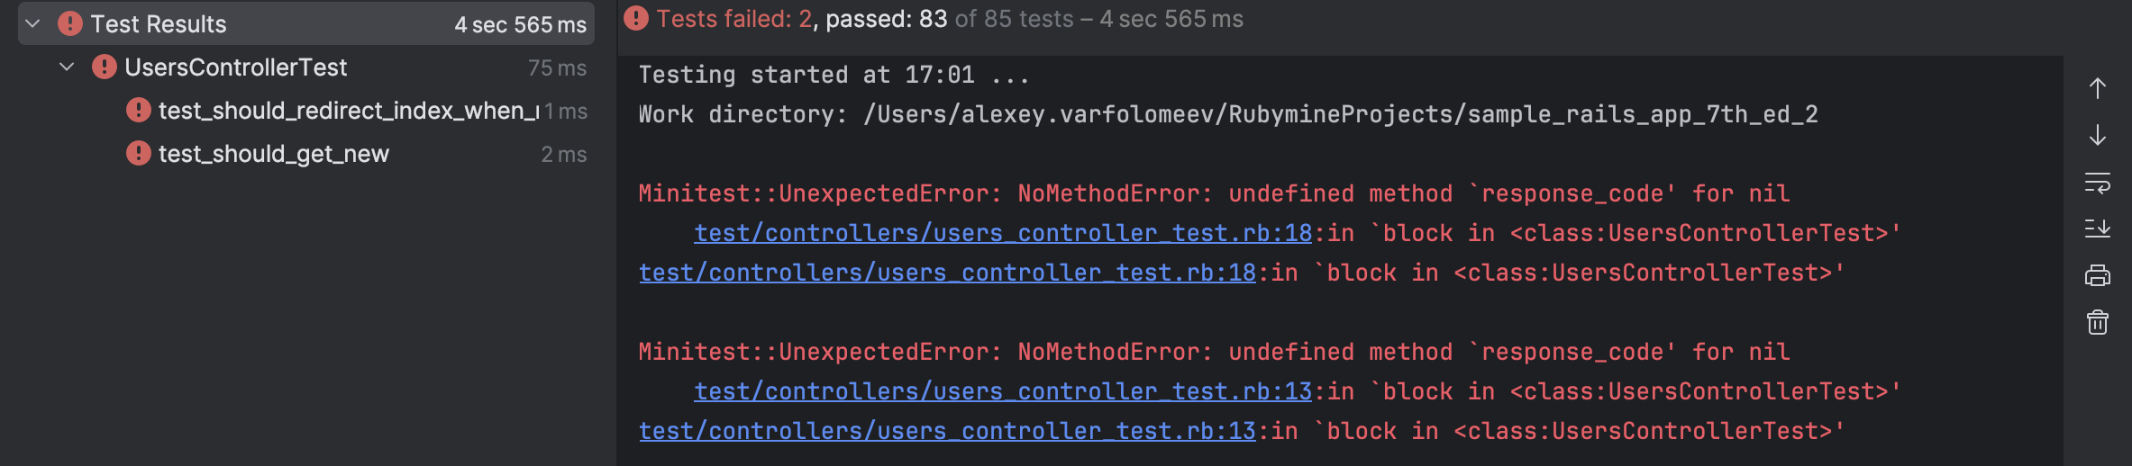Click the failed icon beside test_should_get_new
This screenshot has height=466, width=2132.
coord(139,154)
